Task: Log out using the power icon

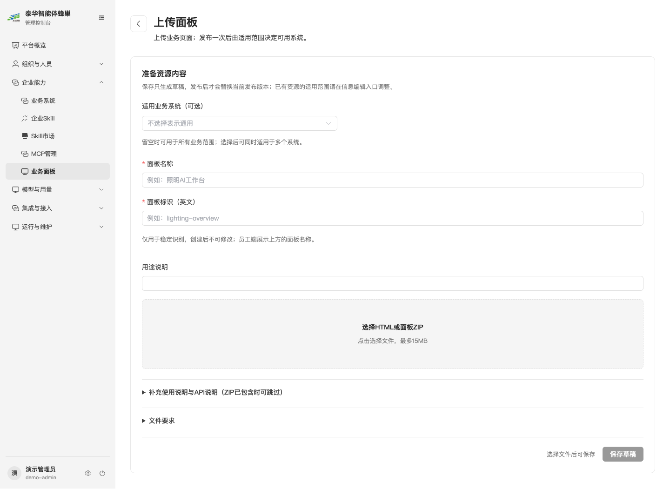Action: (102, 473)
